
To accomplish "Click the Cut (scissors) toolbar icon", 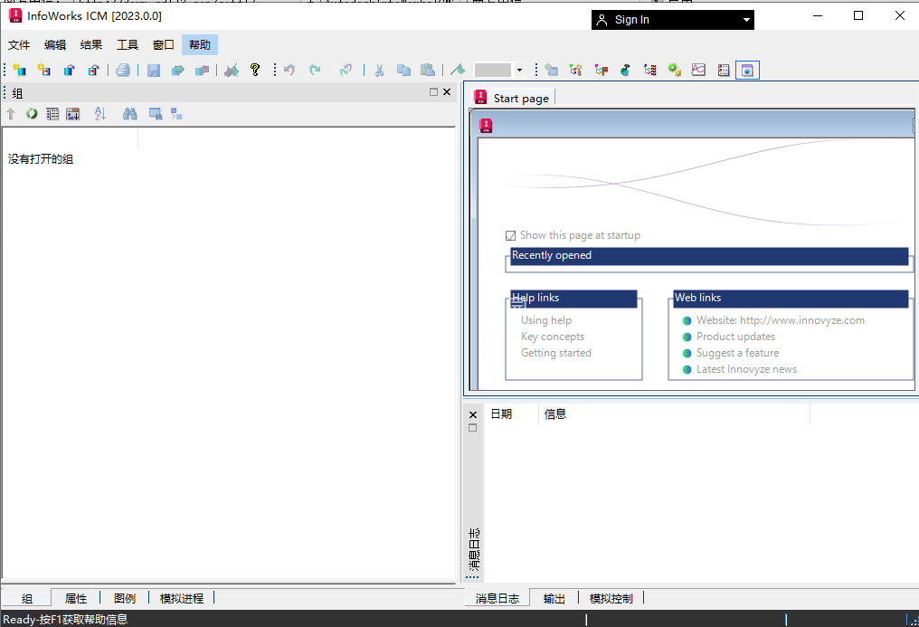I will point(379,70).
